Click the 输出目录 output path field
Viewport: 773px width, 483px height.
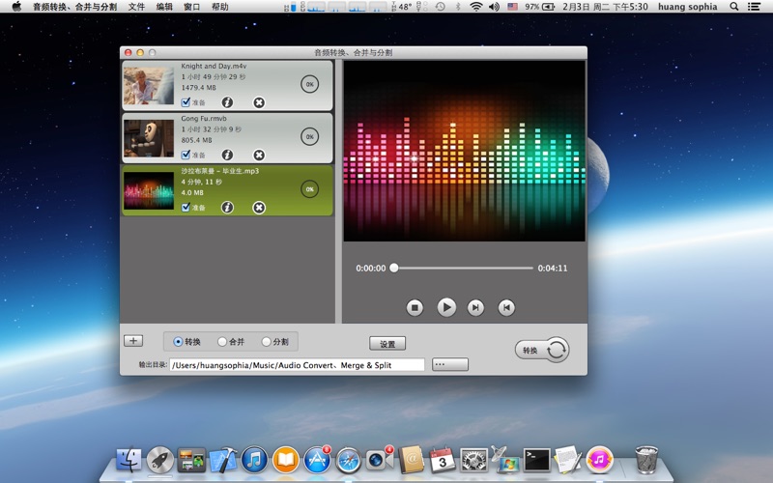297,365
